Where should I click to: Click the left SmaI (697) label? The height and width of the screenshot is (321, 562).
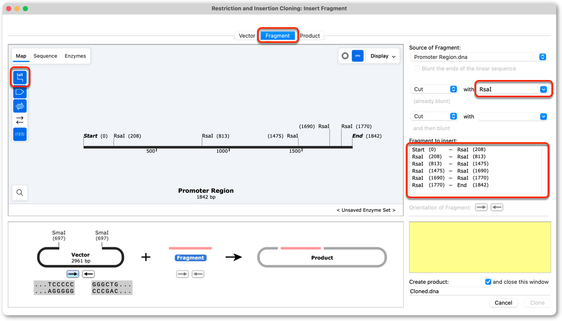coord(59,235)
